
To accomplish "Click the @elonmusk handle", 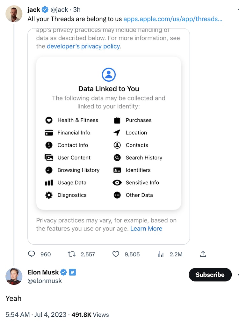I will 45,281.
